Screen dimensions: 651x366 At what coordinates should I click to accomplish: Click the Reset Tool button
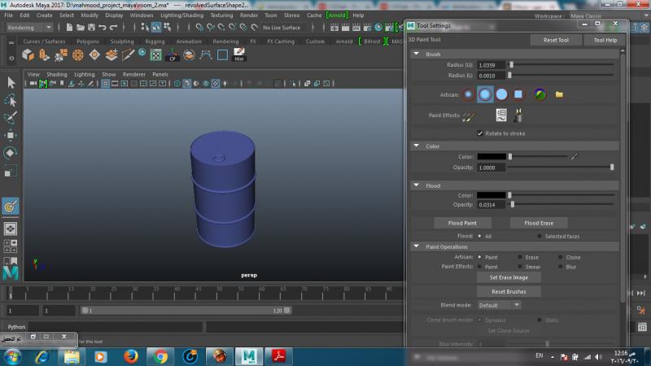point(556,40)
